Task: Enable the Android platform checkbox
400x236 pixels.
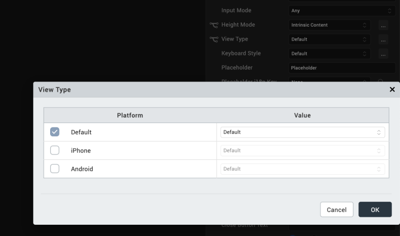Action: 54,169
